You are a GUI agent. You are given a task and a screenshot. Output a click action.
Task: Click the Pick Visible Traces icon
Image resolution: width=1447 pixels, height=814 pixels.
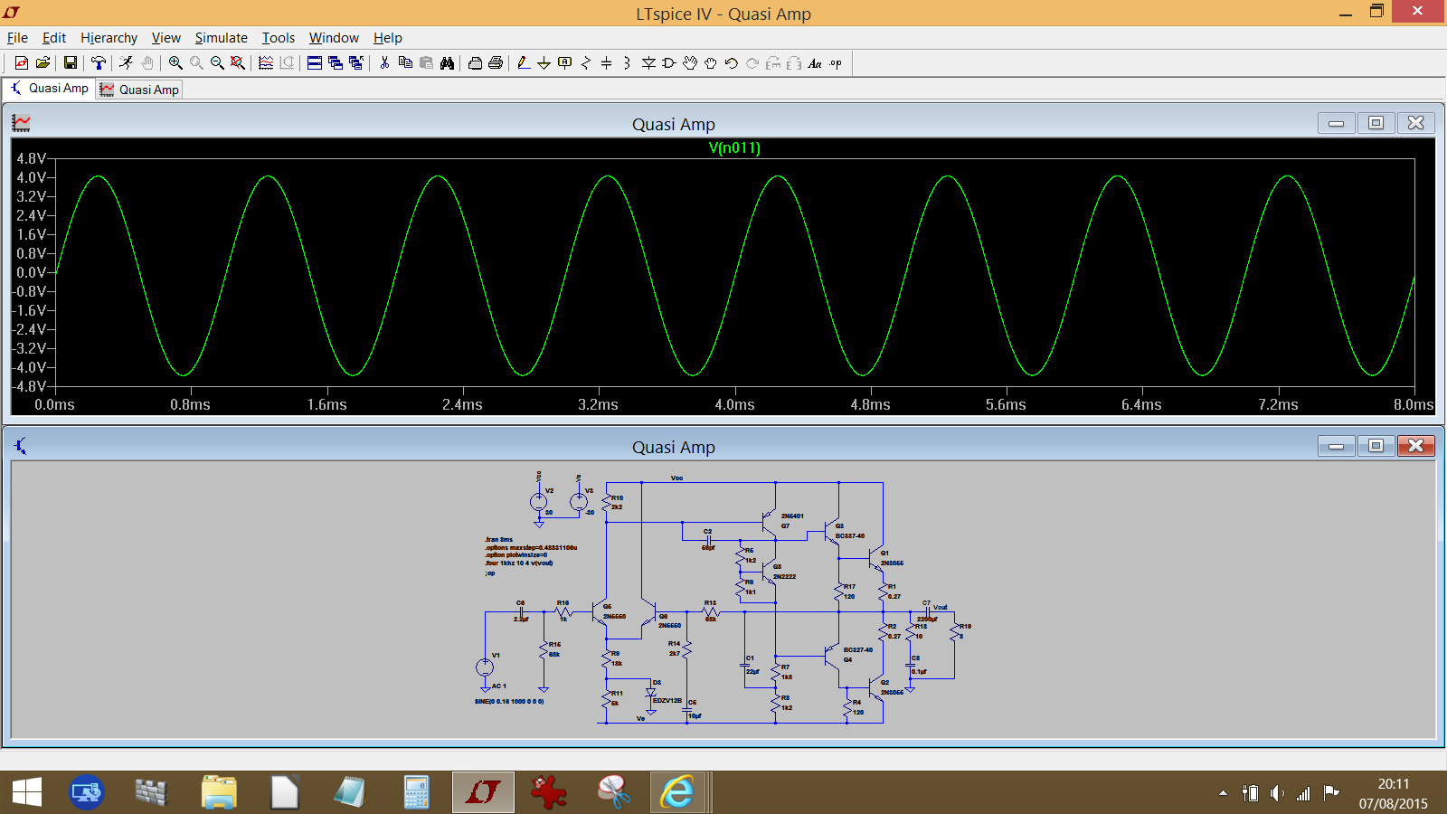coord(266,62)
